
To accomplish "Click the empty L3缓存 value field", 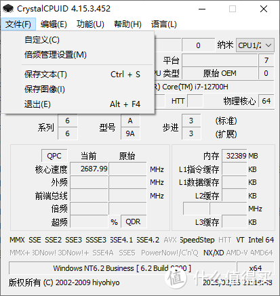I will click(235, 221).
